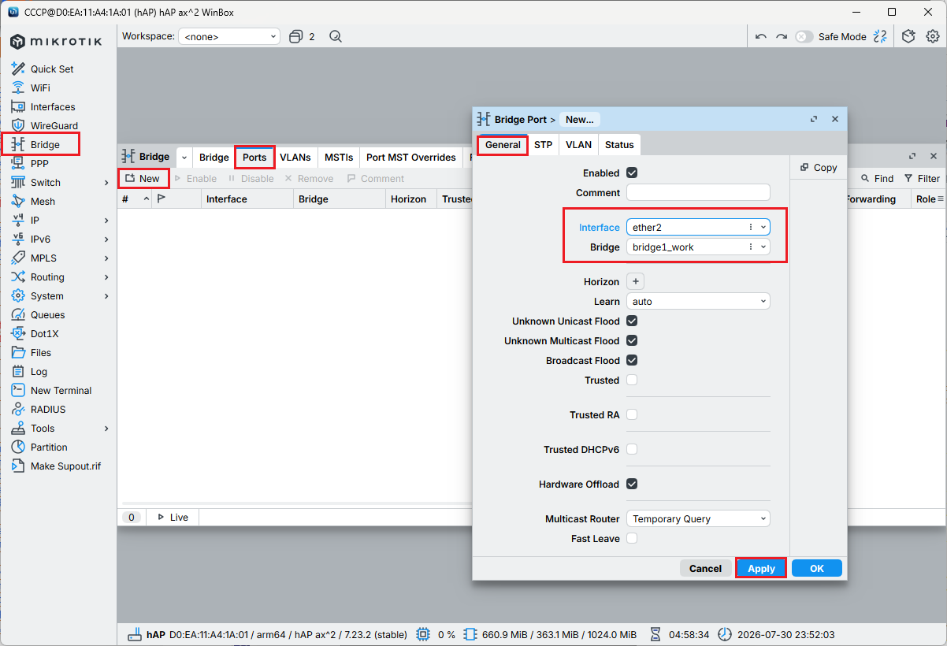This screenshot has height=646, width=947.
Task: Click the Copy button in the Bridge Port dialog
Action: tap(818, 167)
